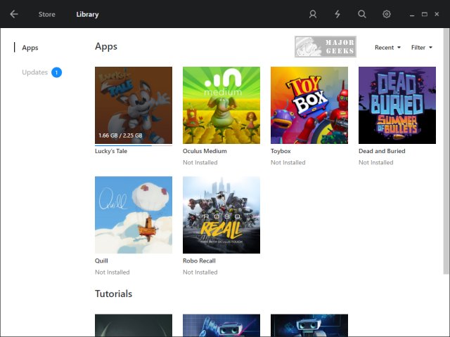This screenshot has height=337, width=450.
Task: Maximize the Oculus window
Action: point(425,14)
